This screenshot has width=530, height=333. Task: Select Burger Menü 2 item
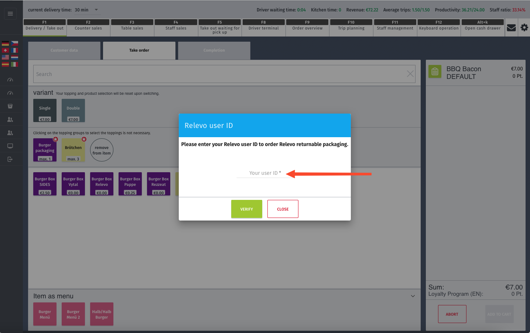73,314
